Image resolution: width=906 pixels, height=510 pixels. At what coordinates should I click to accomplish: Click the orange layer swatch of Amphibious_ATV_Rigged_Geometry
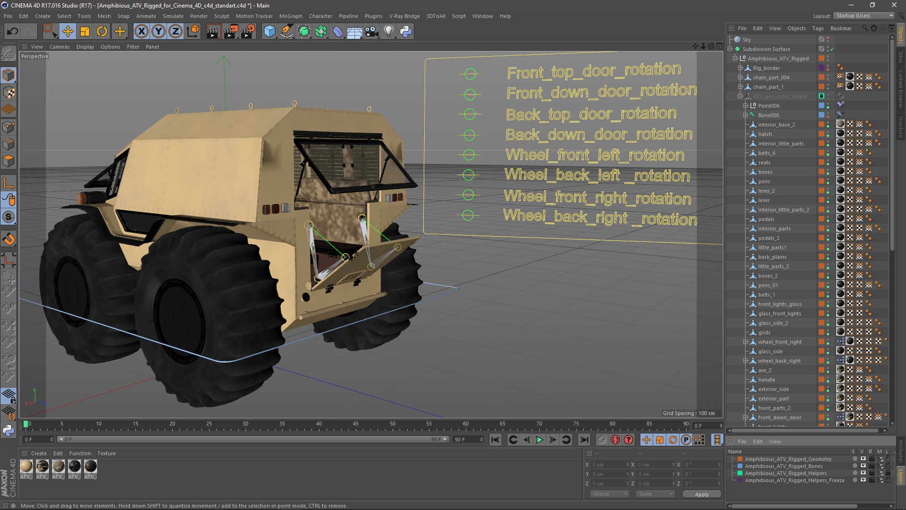740,459
